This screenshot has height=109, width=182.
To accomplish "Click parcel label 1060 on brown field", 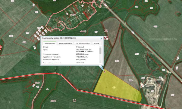I will [130, 80].
